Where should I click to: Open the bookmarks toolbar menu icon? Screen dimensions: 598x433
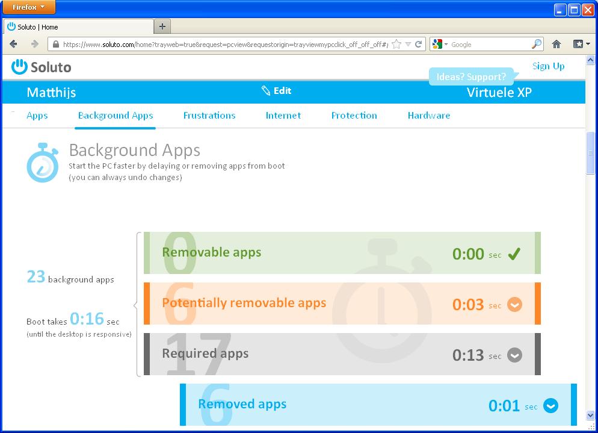coord(581,44)
